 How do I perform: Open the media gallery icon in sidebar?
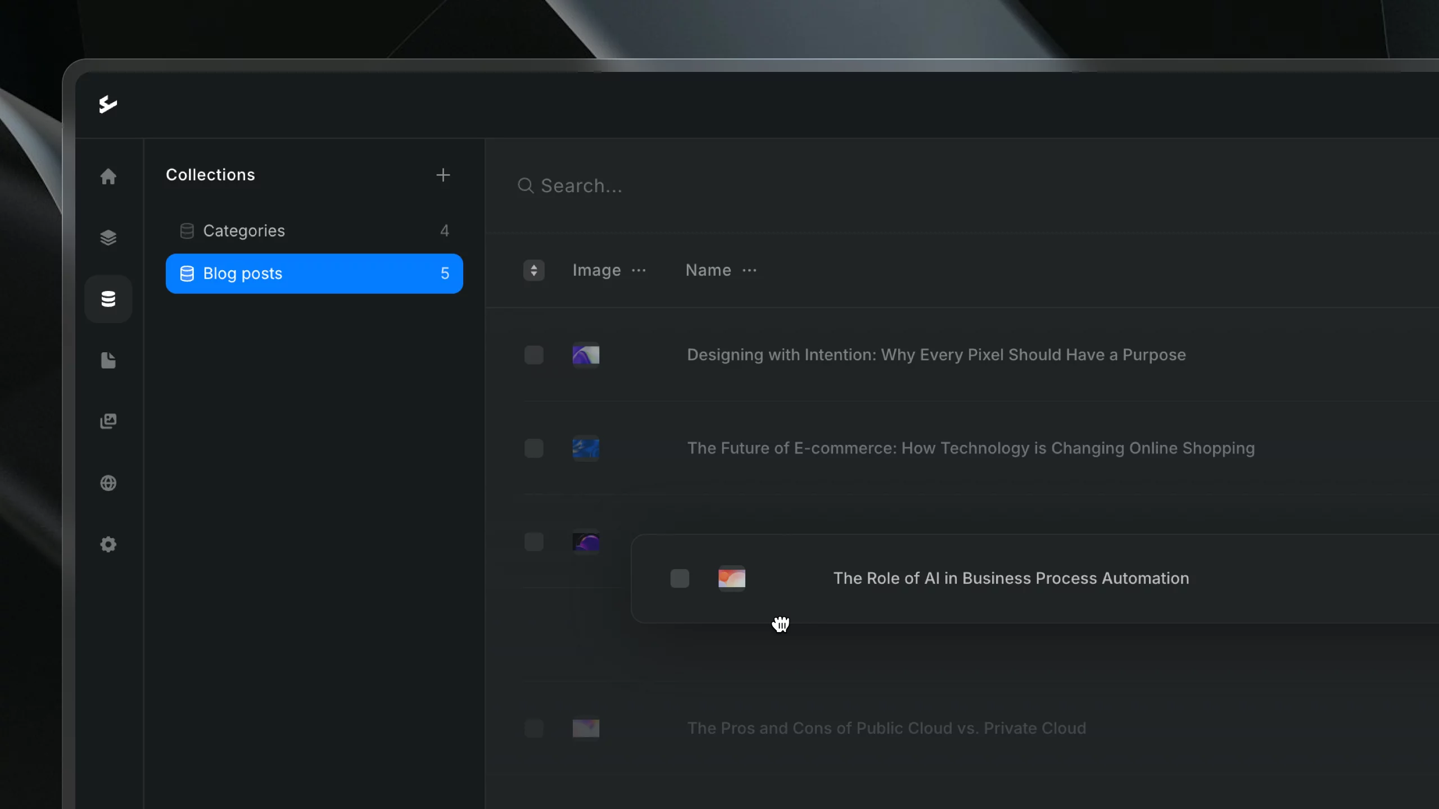tap(108, 421)
